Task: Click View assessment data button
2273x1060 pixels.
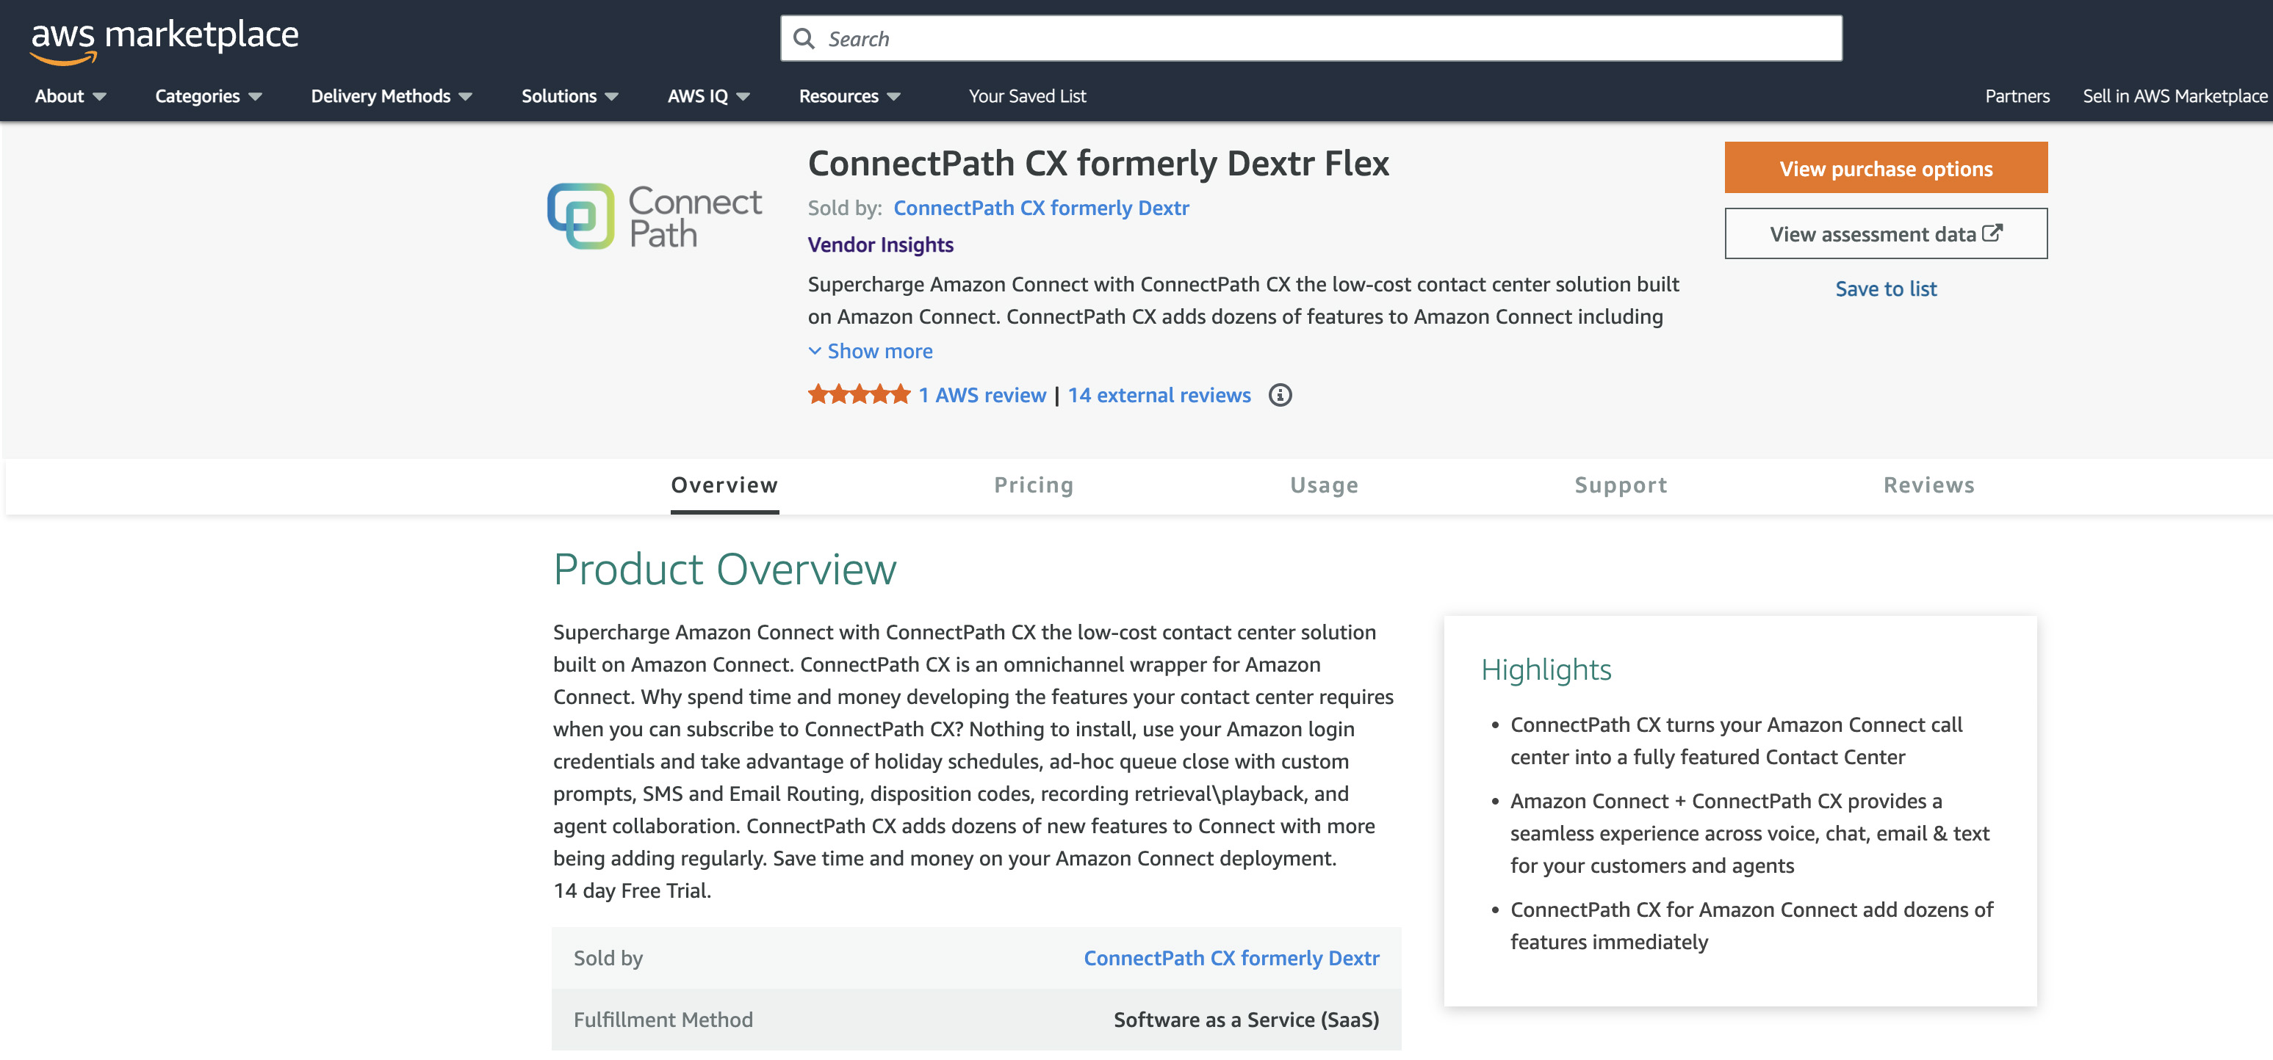Action: 1886,233
